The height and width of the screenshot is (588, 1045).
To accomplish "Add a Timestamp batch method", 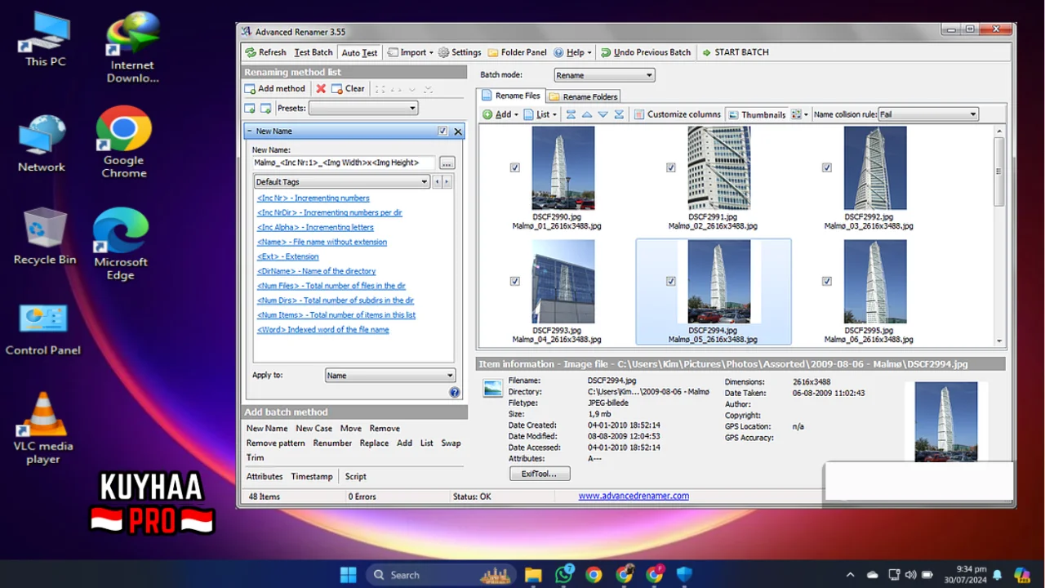I will (x=312, y=477).
